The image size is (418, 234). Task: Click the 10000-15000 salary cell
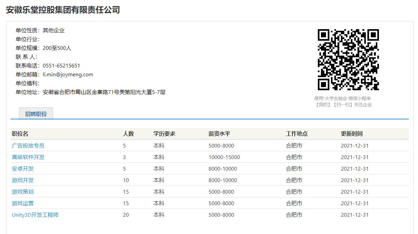point(224,157)
